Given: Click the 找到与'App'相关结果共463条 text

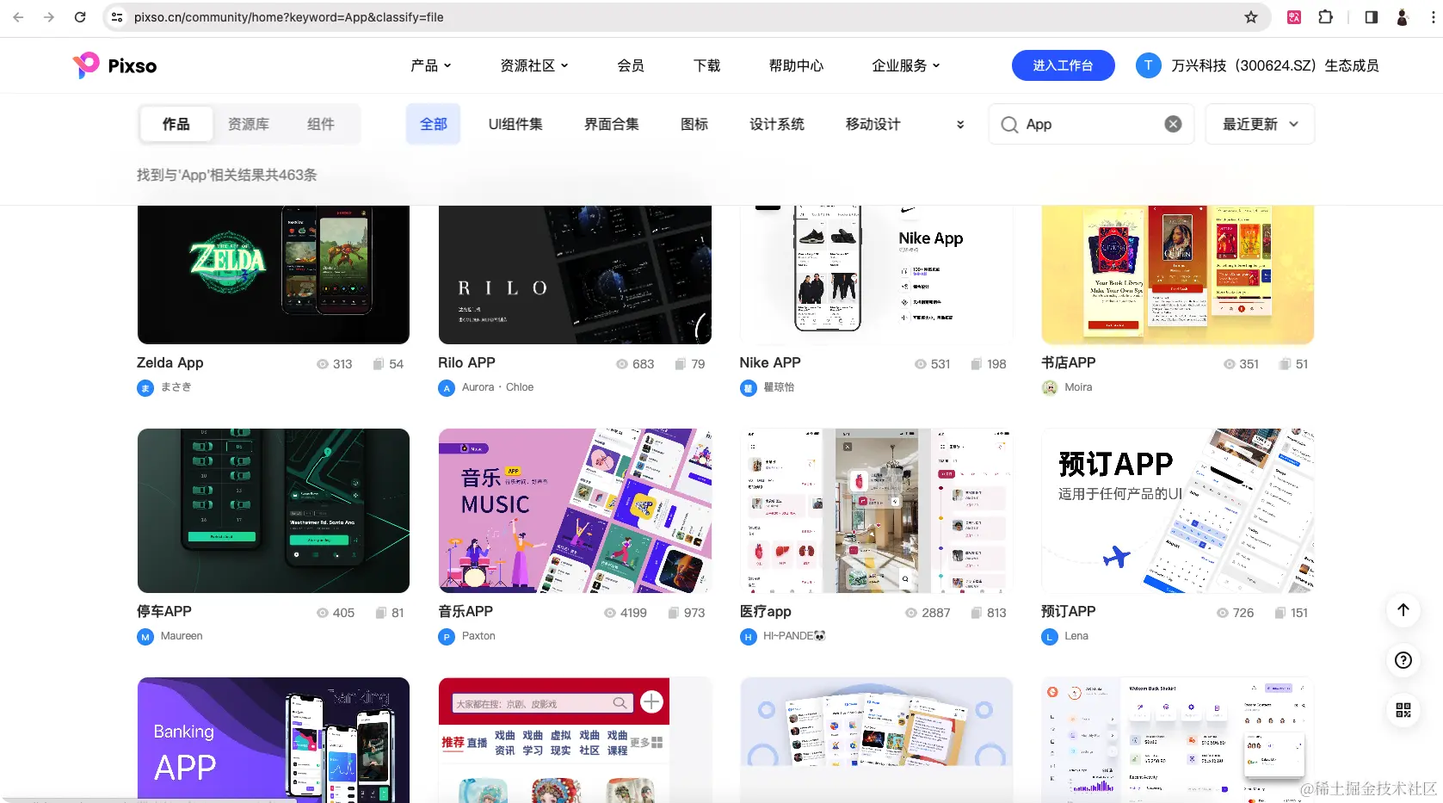Looking at the screenshot, I should (x=227, y=175).
